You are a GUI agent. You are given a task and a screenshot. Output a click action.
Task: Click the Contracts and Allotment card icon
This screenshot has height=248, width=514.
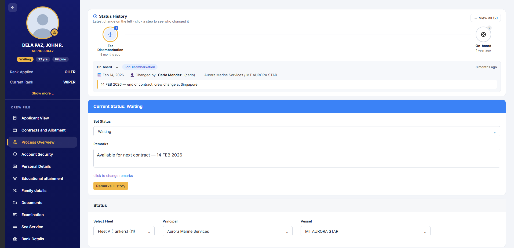15,130
